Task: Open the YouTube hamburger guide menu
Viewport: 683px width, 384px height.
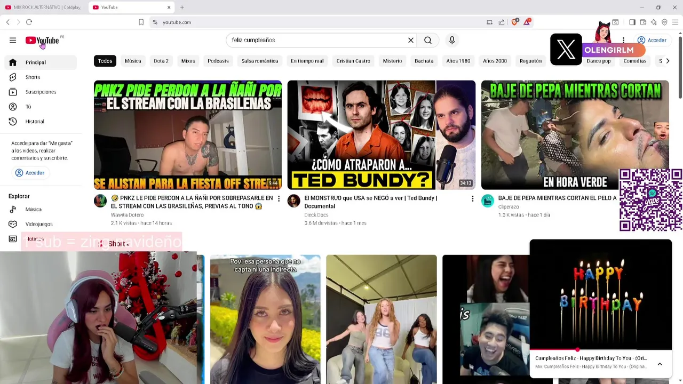Action: pyautogui.click(x=13, y=40)
